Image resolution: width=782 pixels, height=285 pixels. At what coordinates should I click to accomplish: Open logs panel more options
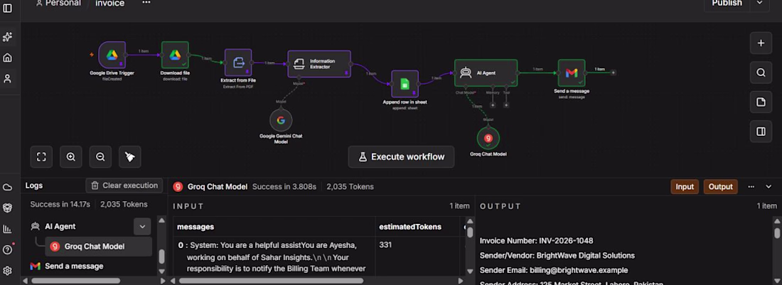(x=751, y=187)
